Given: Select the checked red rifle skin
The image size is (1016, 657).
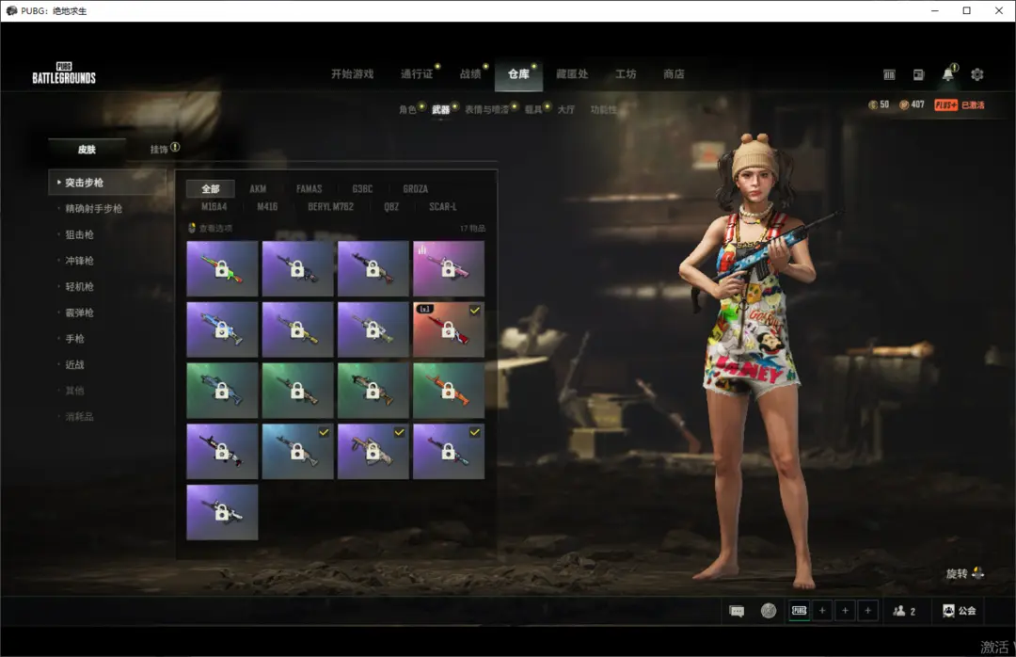Looking at the screenshot, I should tap(449, 329).
